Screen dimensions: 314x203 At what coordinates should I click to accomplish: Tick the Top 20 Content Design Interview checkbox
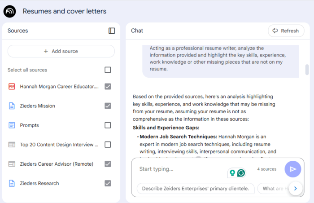(108, 145)
